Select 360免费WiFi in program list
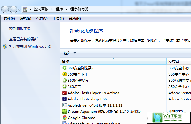Screen dimensions: 191x124 click(x=78, y=81)
